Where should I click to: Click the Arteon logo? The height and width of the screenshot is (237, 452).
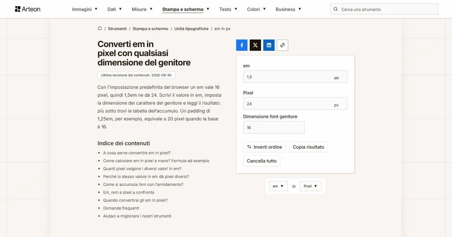click(x=27, y=9)
